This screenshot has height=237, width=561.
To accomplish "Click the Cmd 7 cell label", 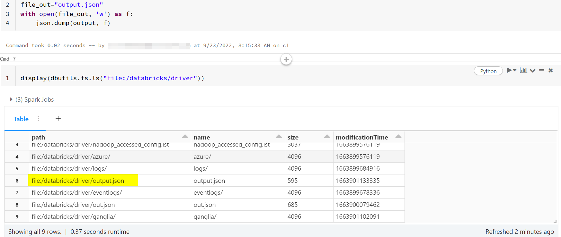I will (x=8, y=59).
